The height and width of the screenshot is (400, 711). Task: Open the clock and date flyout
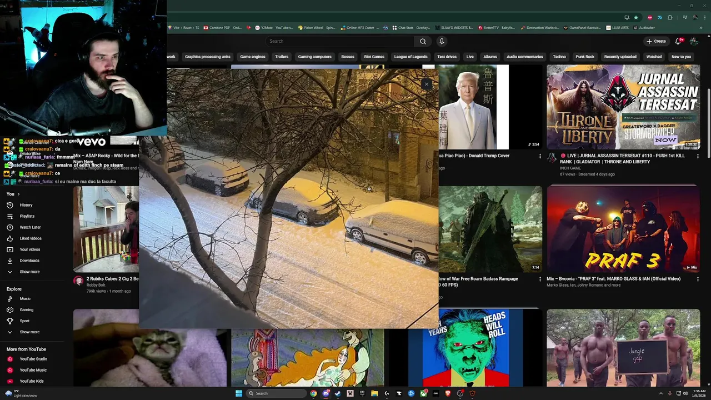[x=699, y=393]
